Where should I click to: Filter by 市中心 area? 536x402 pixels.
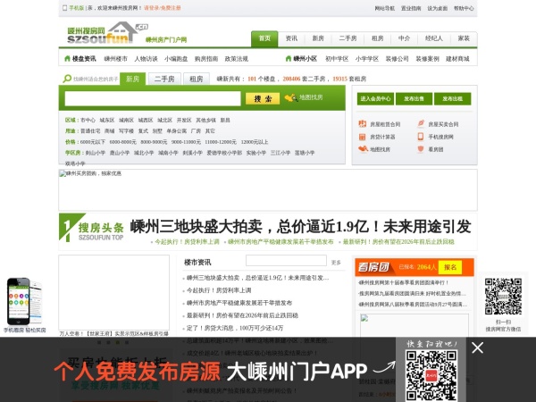click(x=88, y=120)
